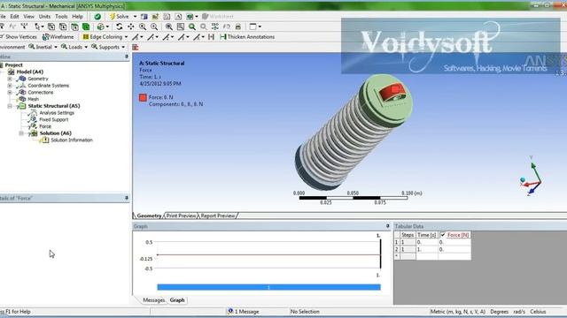The image size is (567, 318).
Task: Click the Solve button
Action: (x=120, y=17)
